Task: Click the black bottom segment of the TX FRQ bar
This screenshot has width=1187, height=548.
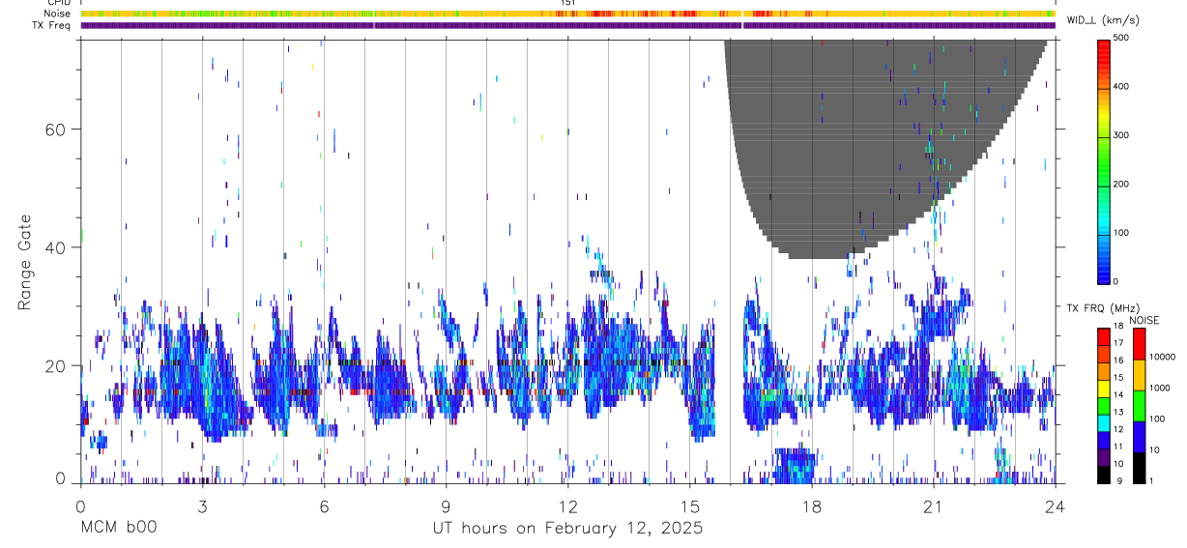Action: [1104, 475]
